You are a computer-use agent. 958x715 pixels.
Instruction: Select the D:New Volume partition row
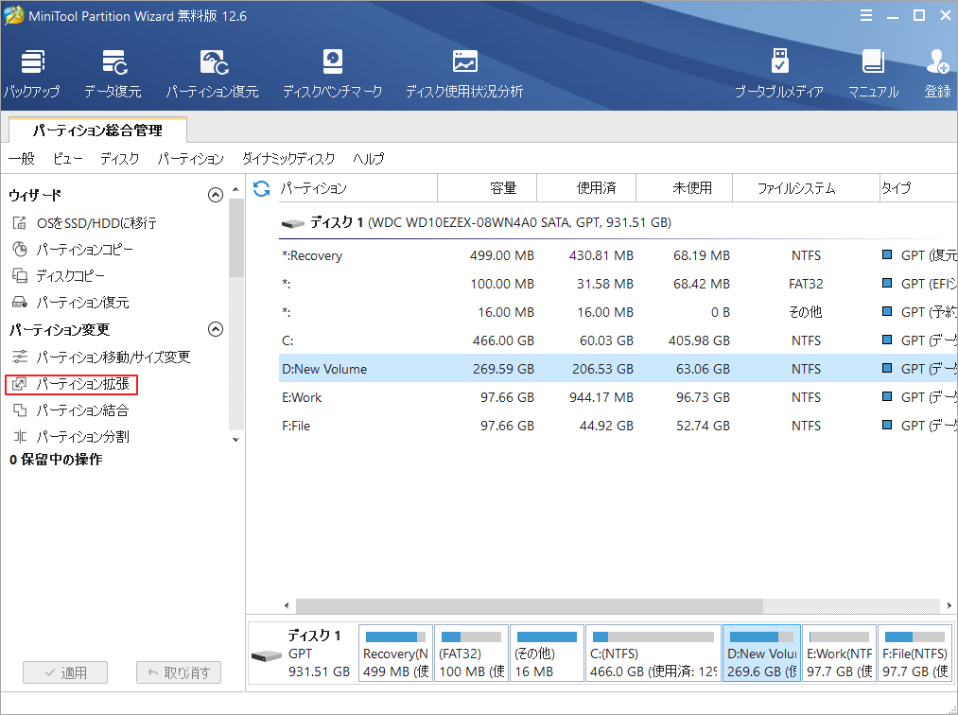[x=618, y=369]
